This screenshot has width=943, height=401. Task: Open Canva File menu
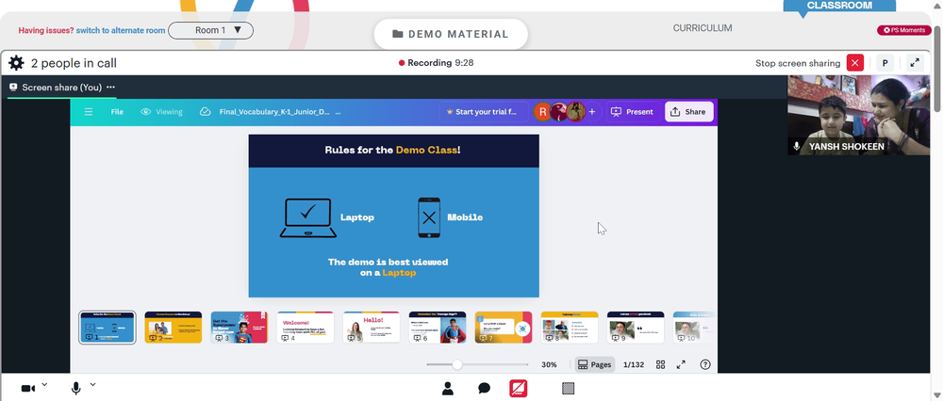(x=117, y=112)
